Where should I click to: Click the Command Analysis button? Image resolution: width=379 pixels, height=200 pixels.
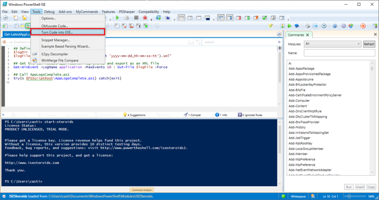pyautogui.click(x=142, y=190)
